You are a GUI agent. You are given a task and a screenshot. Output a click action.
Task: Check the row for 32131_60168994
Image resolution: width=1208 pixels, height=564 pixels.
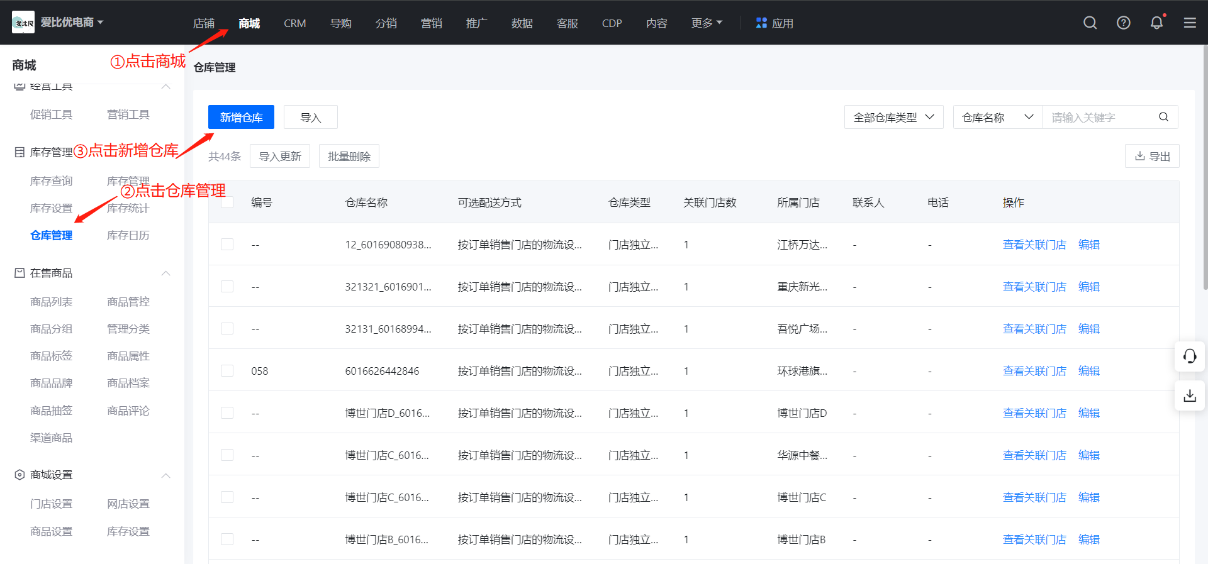coord(227,328)
